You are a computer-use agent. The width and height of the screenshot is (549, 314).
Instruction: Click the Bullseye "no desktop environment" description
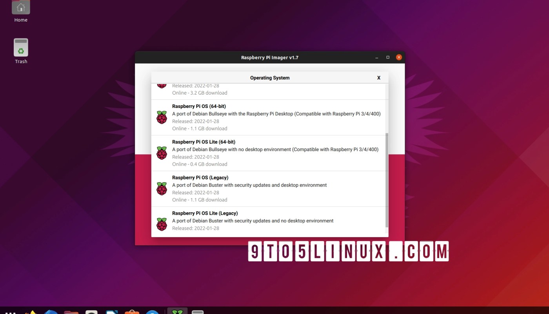[275, 150]
